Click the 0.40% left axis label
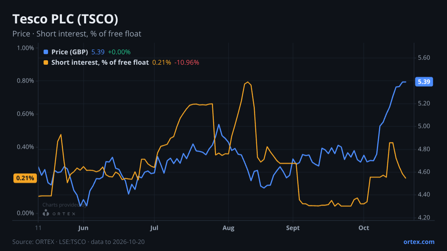 (26, 147)
